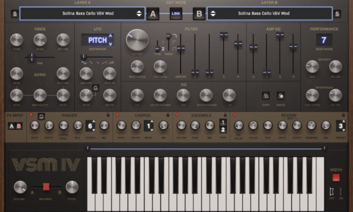This screenshot has width=353, height=212.
Task: Click the LFO rate sync icon
Action: [95, 88]
